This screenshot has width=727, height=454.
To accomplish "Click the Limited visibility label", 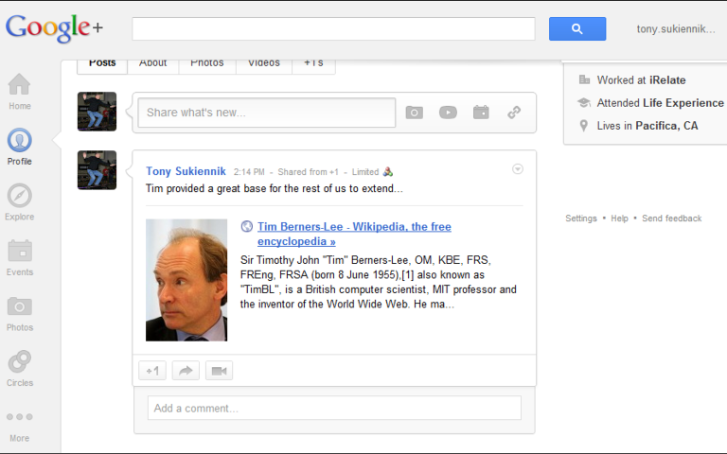I will (x=365, y=172).
